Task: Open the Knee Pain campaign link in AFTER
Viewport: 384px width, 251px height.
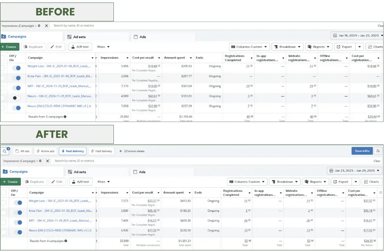Action: click(61, 211)
